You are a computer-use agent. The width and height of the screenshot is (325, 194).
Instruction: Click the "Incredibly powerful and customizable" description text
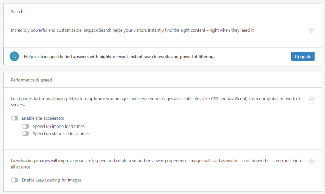click(133, 30)
